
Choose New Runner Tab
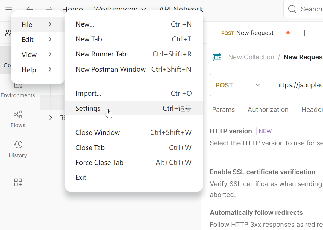tap(134, 54)
